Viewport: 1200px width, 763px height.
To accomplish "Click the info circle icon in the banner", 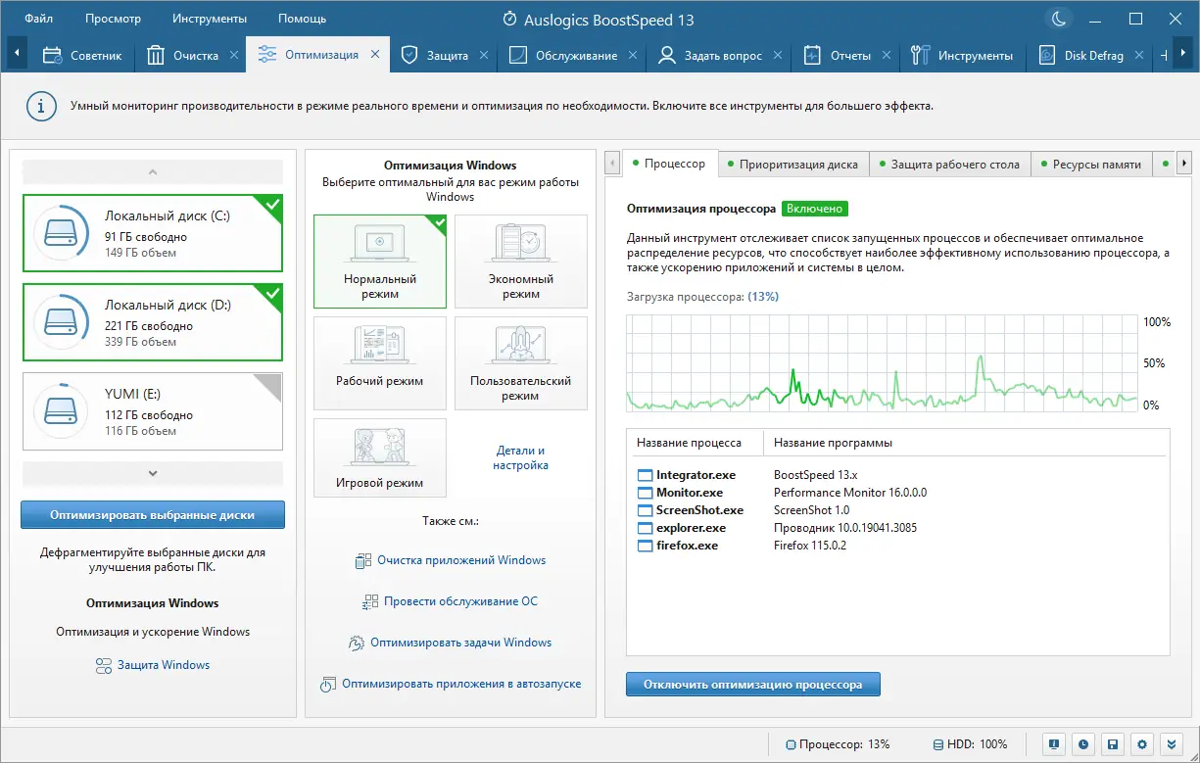I will pyautogui.click(x=40, y=106).
